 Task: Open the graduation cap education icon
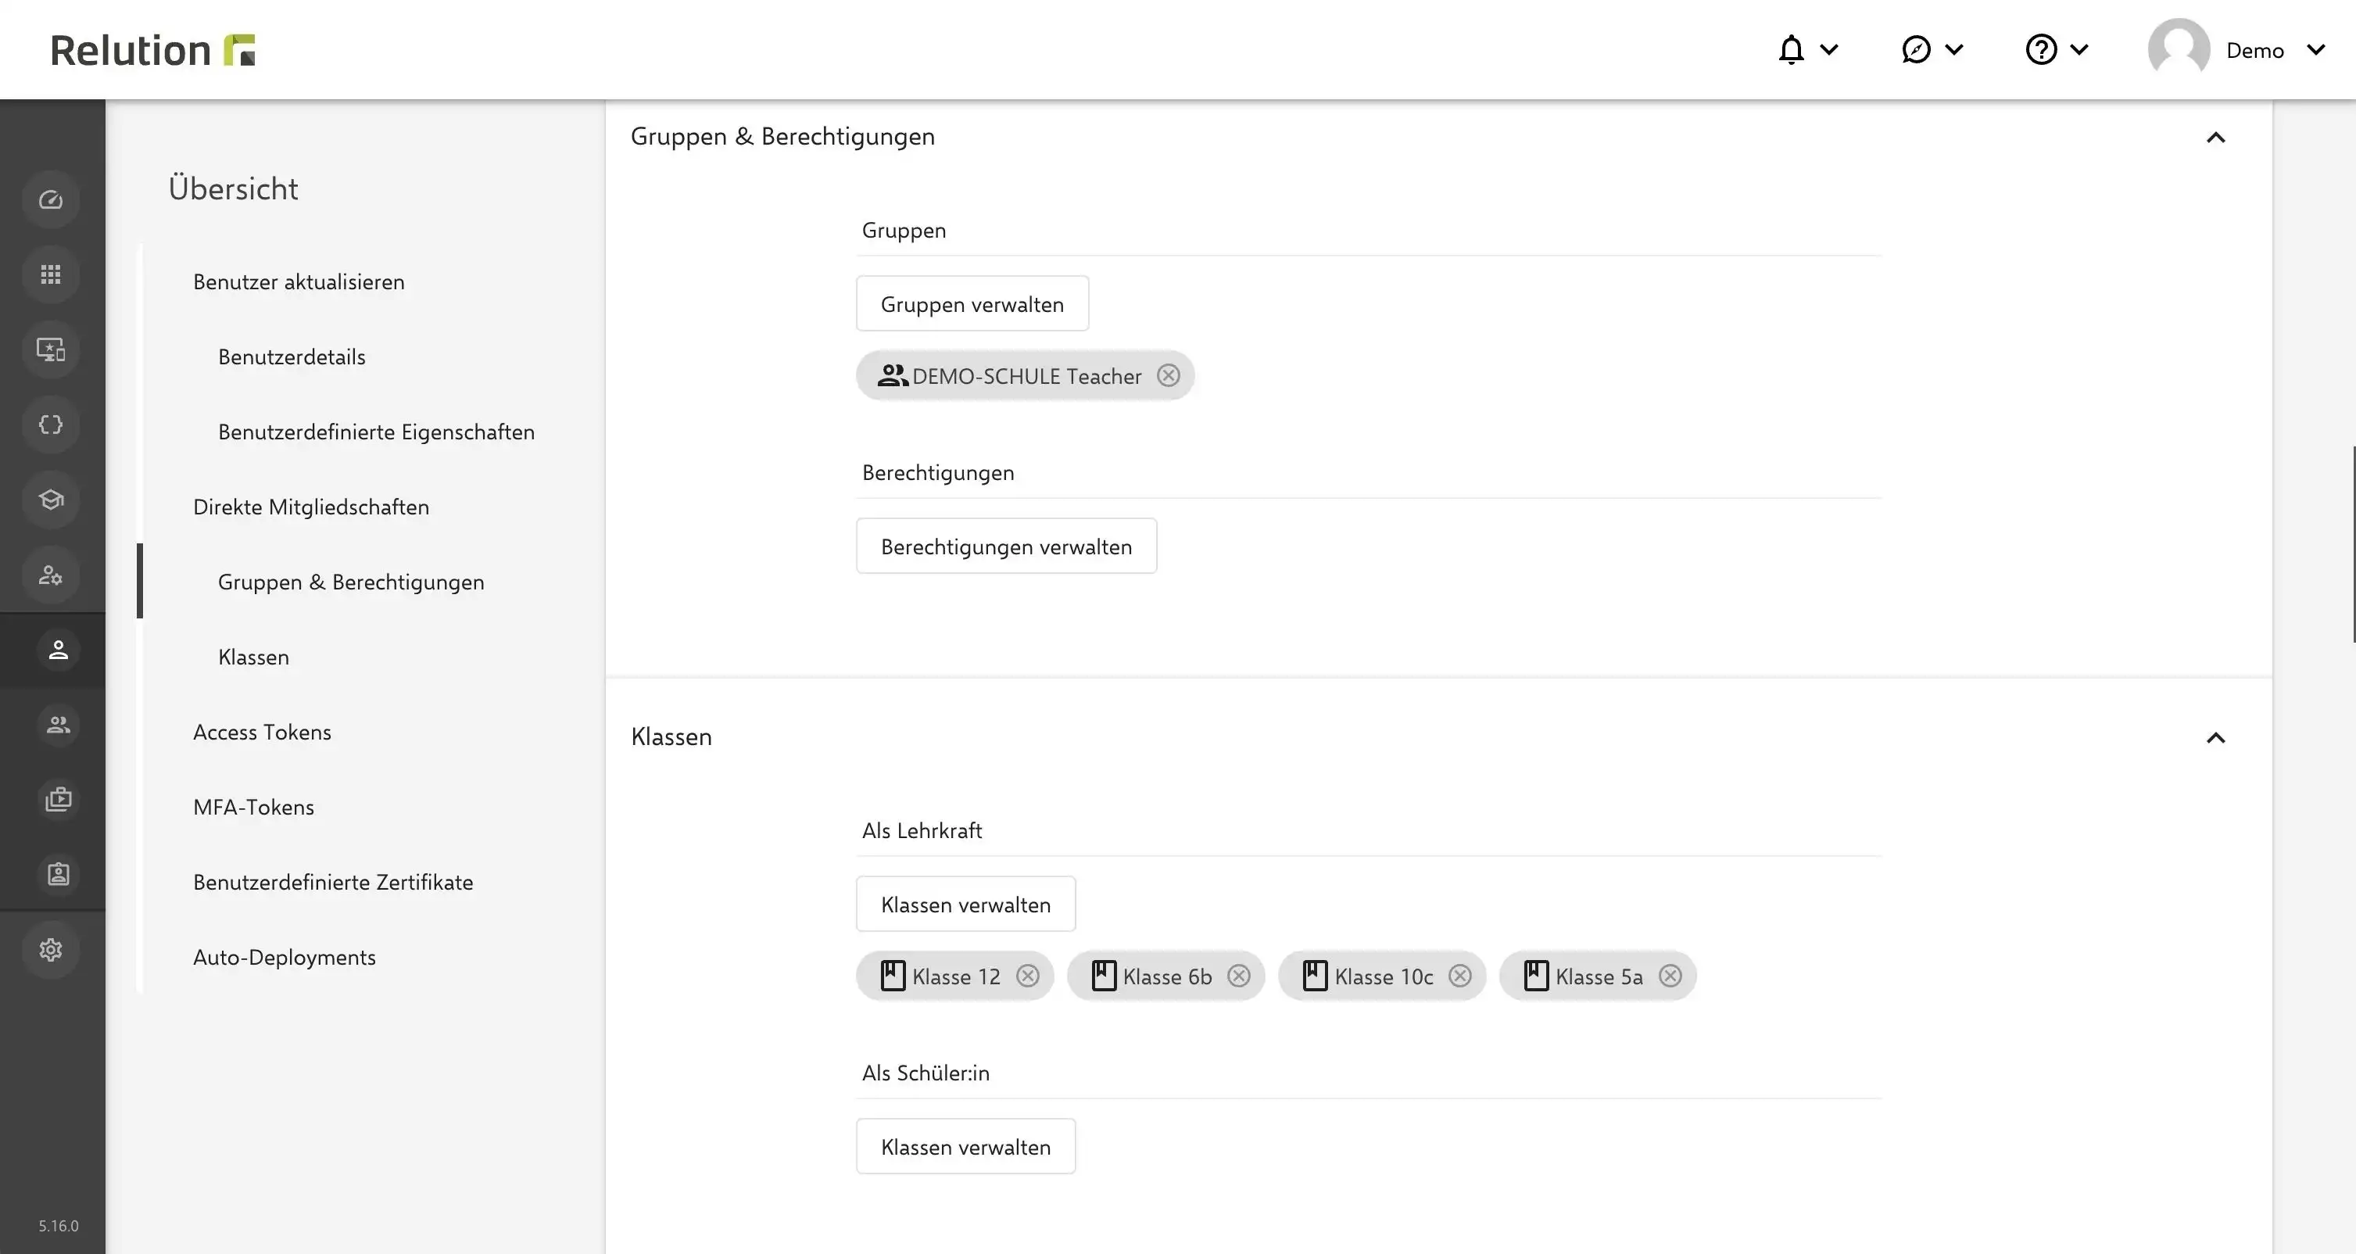52,500
